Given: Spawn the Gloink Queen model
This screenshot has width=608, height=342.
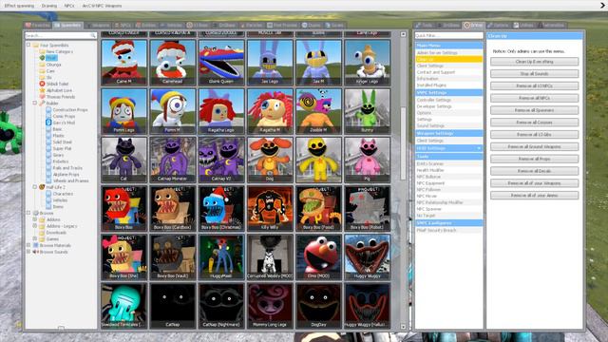Looking at the screenshot, I should click(221, 63).
